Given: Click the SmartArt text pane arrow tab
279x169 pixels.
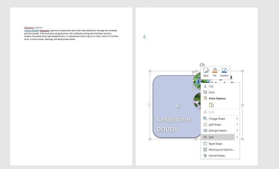Looking at the screenshot, I should click(149, 105).
